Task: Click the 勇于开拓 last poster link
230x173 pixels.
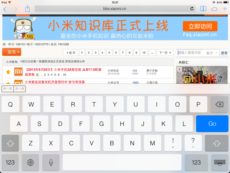Action: coord(152,71)
